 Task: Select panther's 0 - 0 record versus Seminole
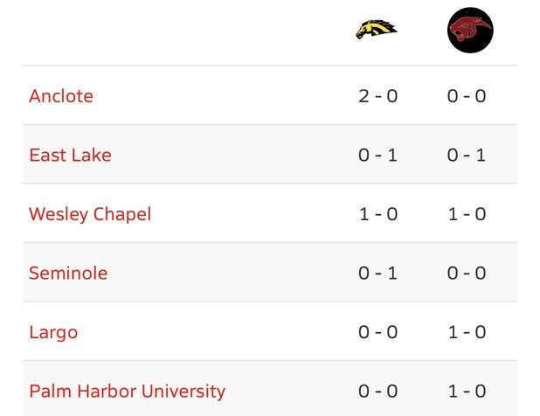467,273
